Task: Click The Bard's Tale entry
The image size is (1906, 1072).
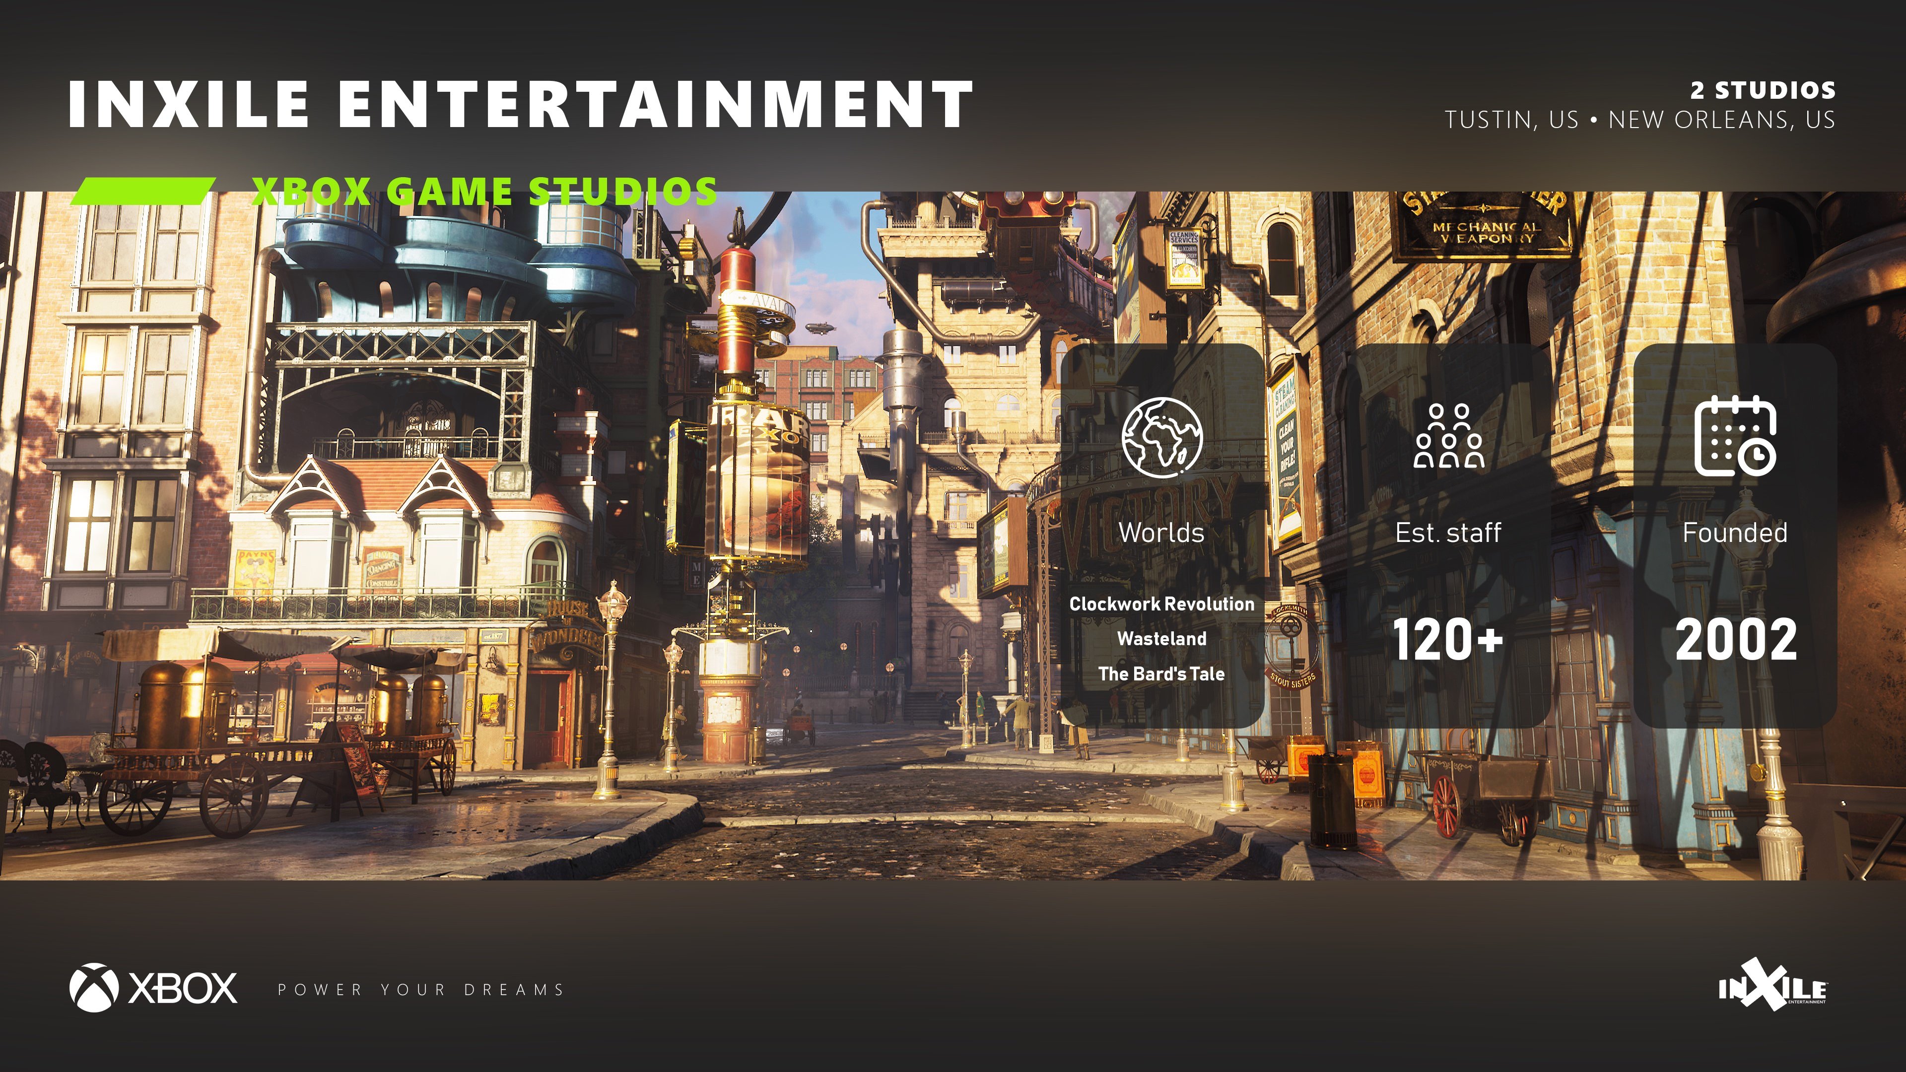Action: tap(1161, 673)
